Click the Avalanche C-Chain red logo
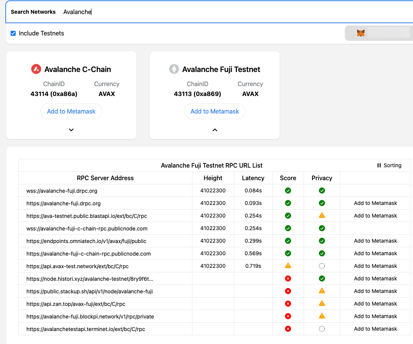 pos(36,69)
